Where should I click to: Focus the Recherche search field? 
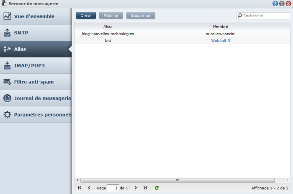(263, 16)
